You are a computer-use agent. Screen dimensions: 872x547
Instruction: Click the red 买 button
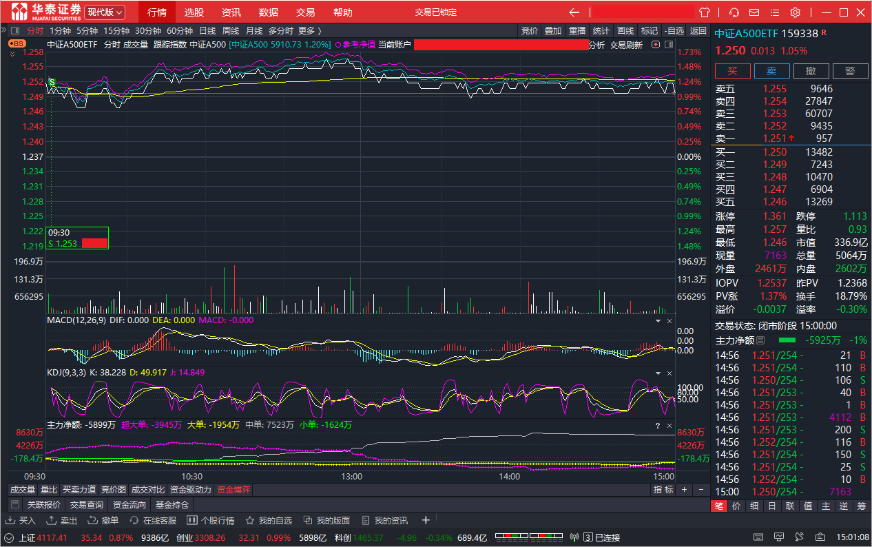point(732,71)
